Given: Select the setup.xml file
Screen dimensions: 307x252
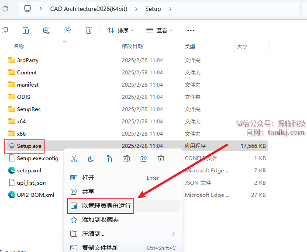Looking at the screenshot, I should (x=24, y=171).
